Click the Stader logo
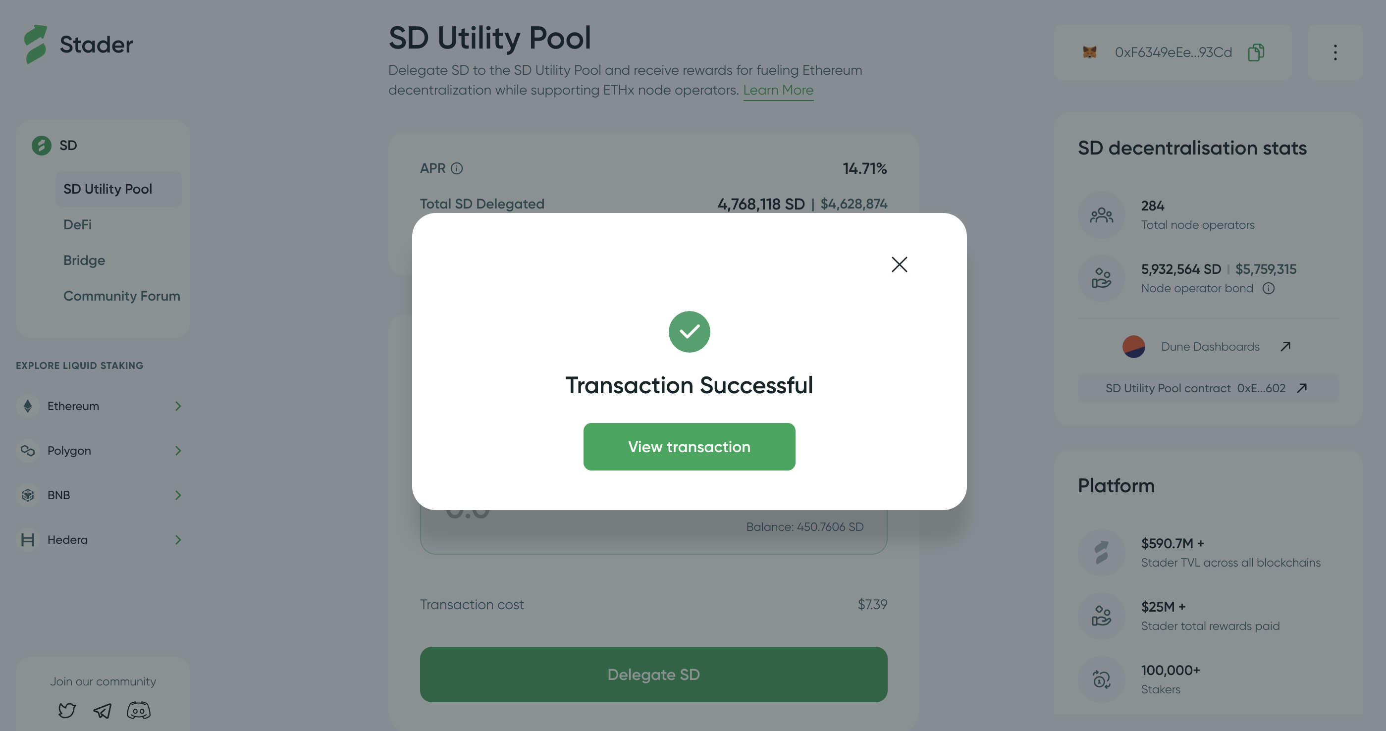 78,44
